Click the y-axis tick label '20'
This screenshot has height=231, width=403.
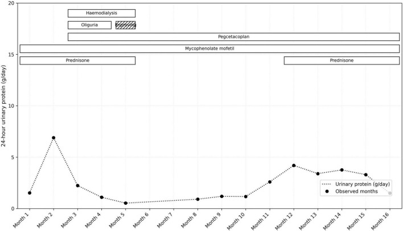tap(12, 3)
